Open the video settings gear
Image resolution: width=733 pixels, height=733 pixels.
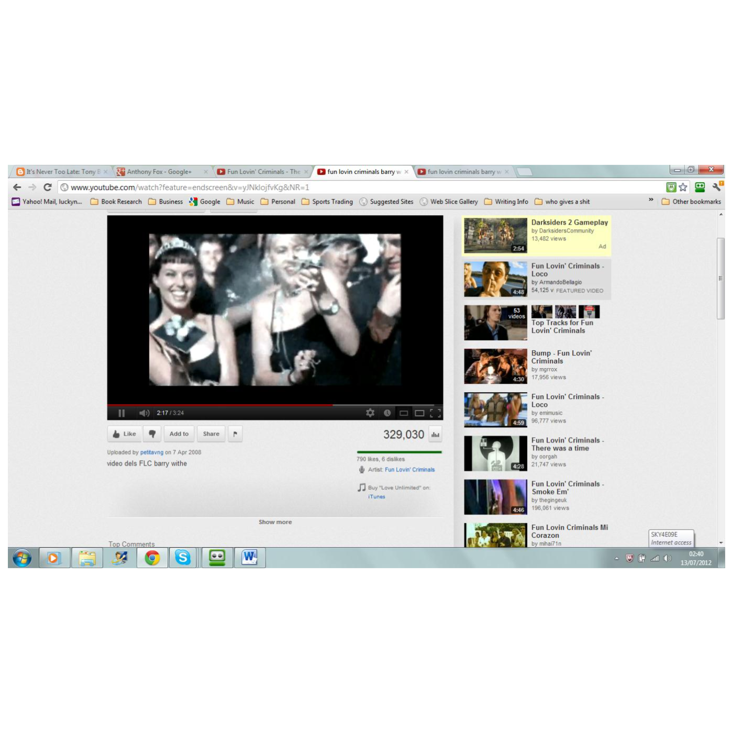[x=370, y=413]
